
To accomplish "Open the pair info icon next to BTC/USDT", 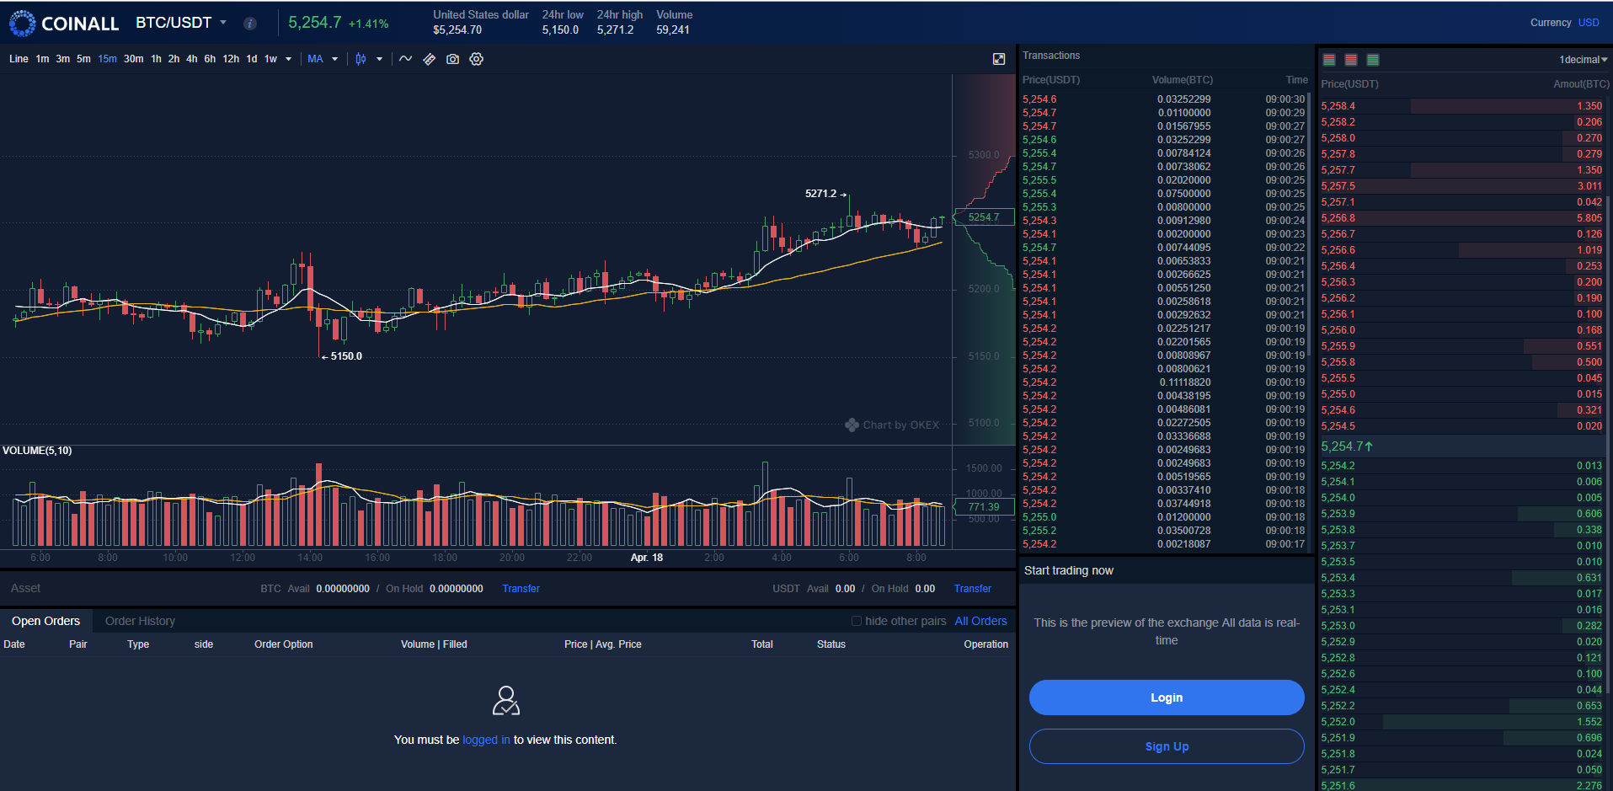I will (250, 24).
